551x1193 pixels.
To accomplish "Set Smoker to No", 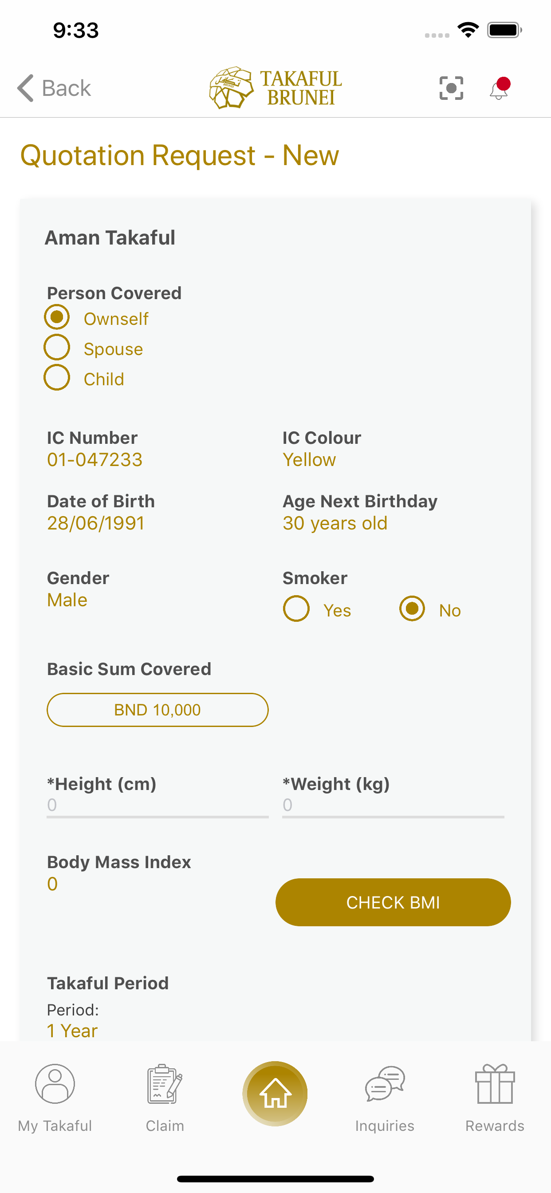I will pos(412,608).
